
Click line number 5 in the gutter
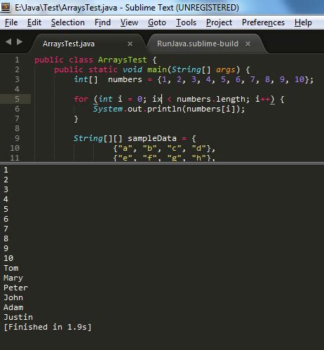coord(17,99)
